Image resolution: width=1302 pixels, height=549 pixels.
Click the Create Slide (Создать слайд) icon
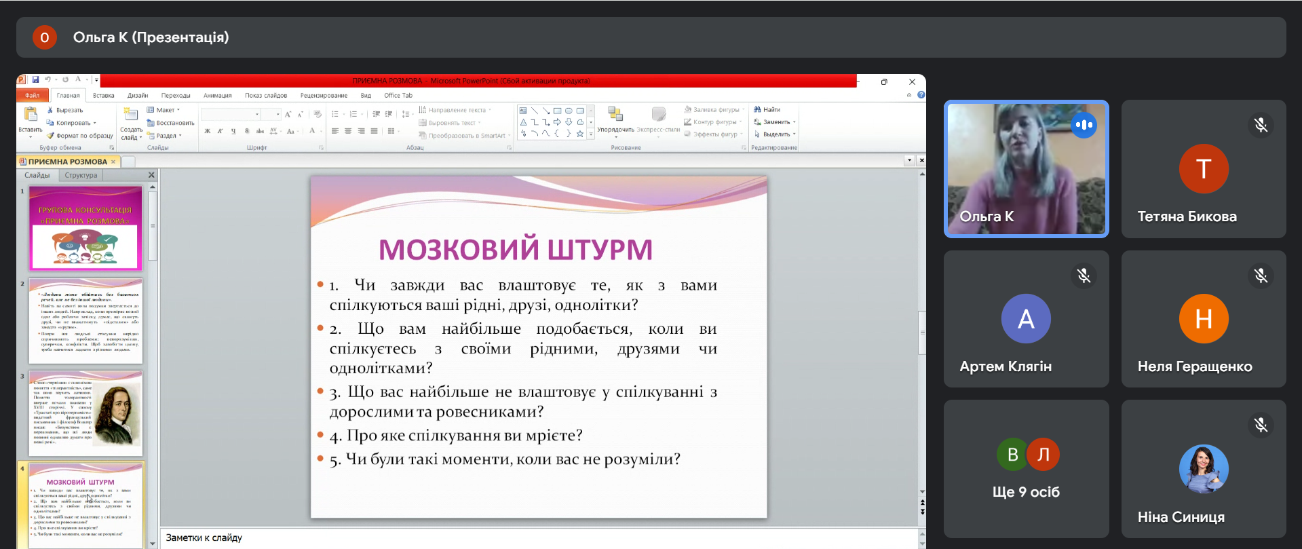coord(131,114)
